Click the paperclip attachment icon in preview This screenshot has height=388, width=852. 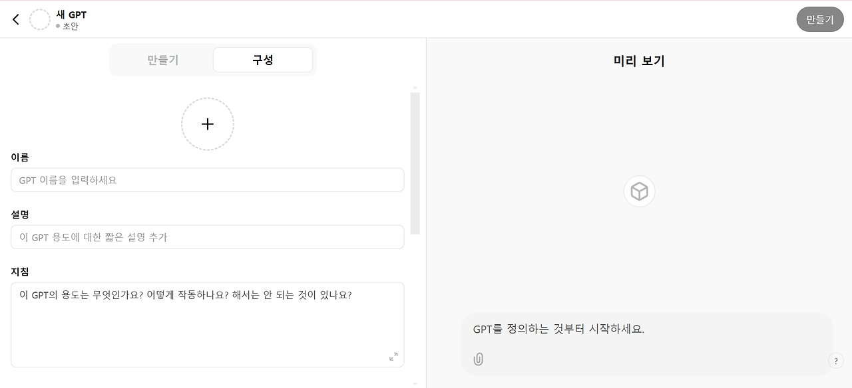478,359
